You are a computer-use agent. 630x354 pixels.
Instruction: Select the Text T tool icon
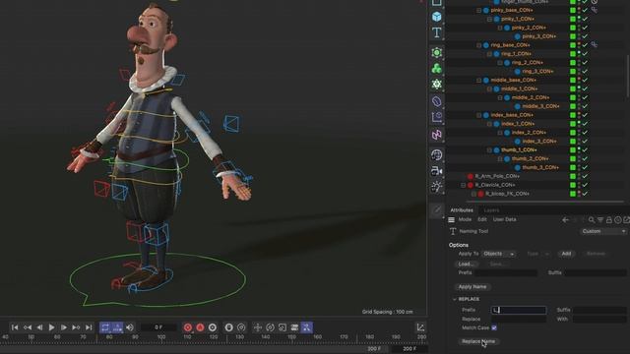(x=437, y=32)
